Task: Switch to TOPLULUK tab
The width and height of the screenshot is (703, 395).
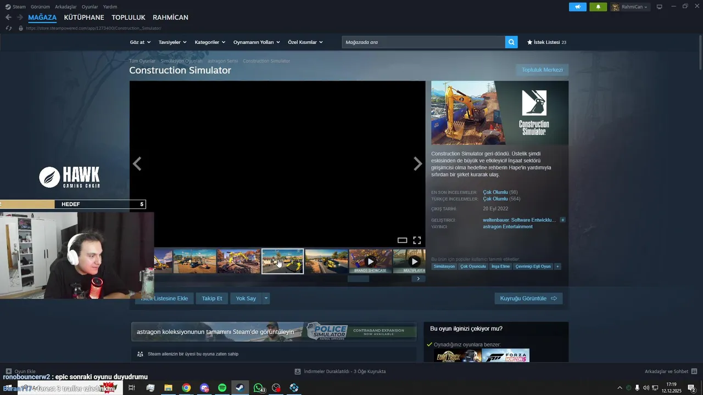Action: 129,18
